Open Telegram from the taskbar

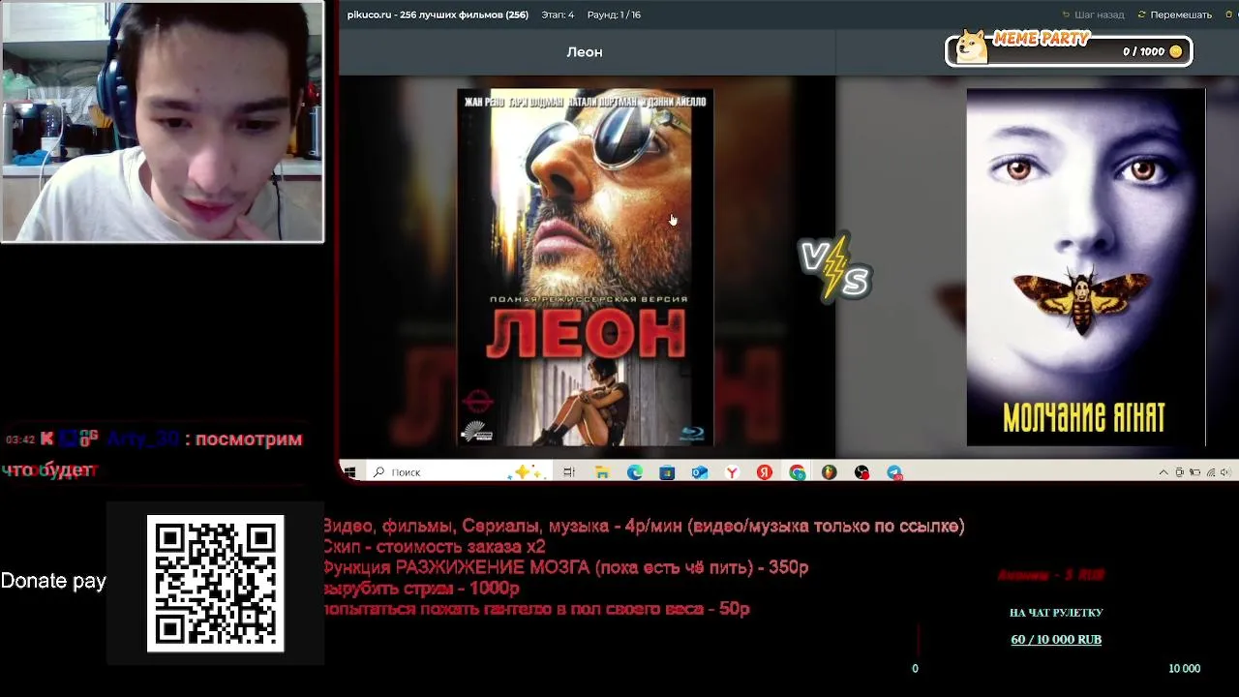tap(894, 472)
